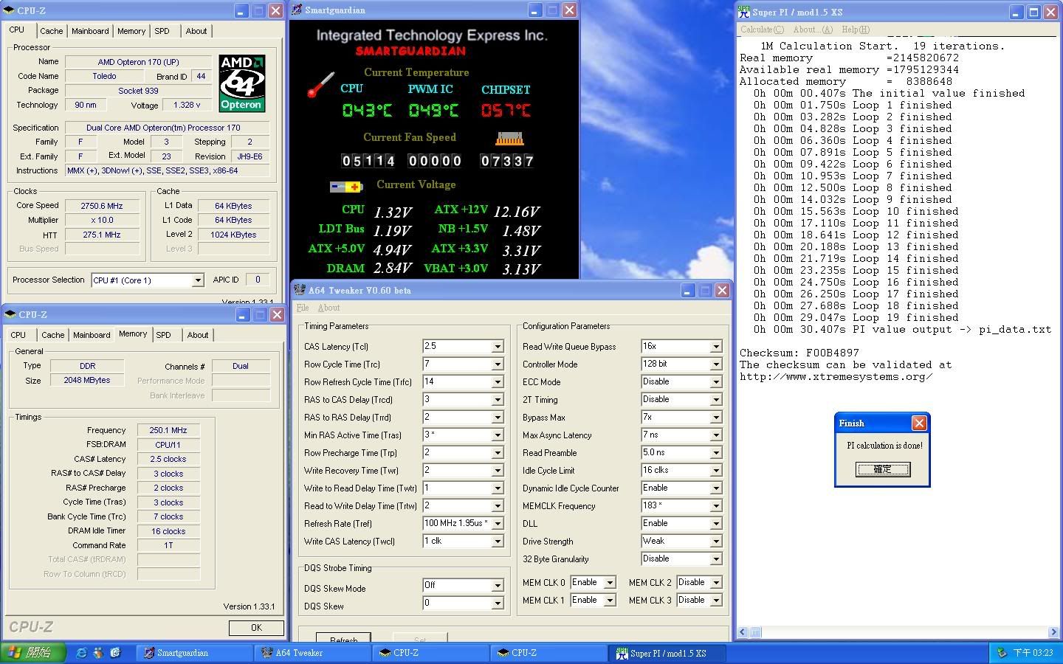The image size is (1063, 664).
Task: Click the A64 Tweaker title bar icon
Action: click(300, 290)
